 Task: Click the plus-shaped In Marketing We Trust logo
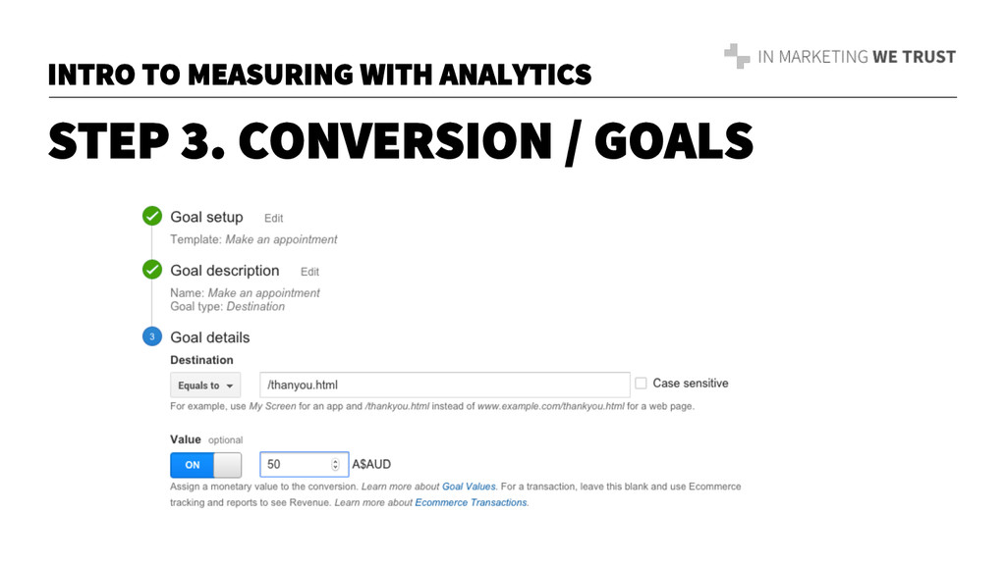[x=737, y=57]
